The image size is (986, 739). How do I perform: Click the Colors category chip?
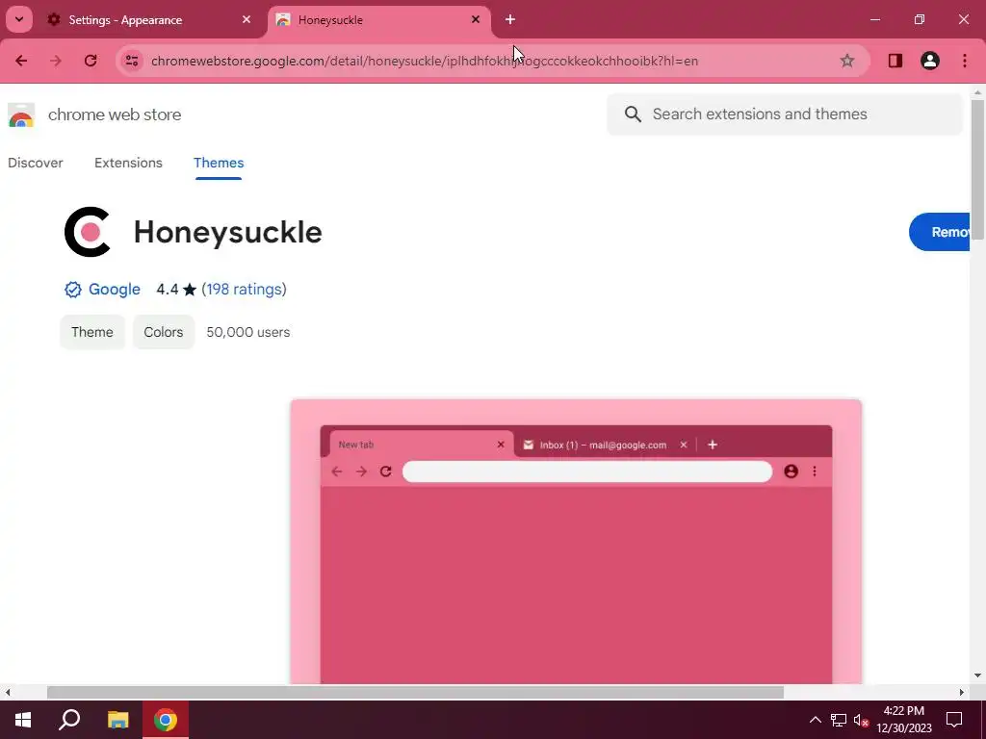click(x=164, y=332)
